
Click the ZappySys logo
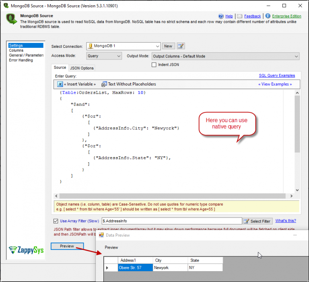coord(26,250)
